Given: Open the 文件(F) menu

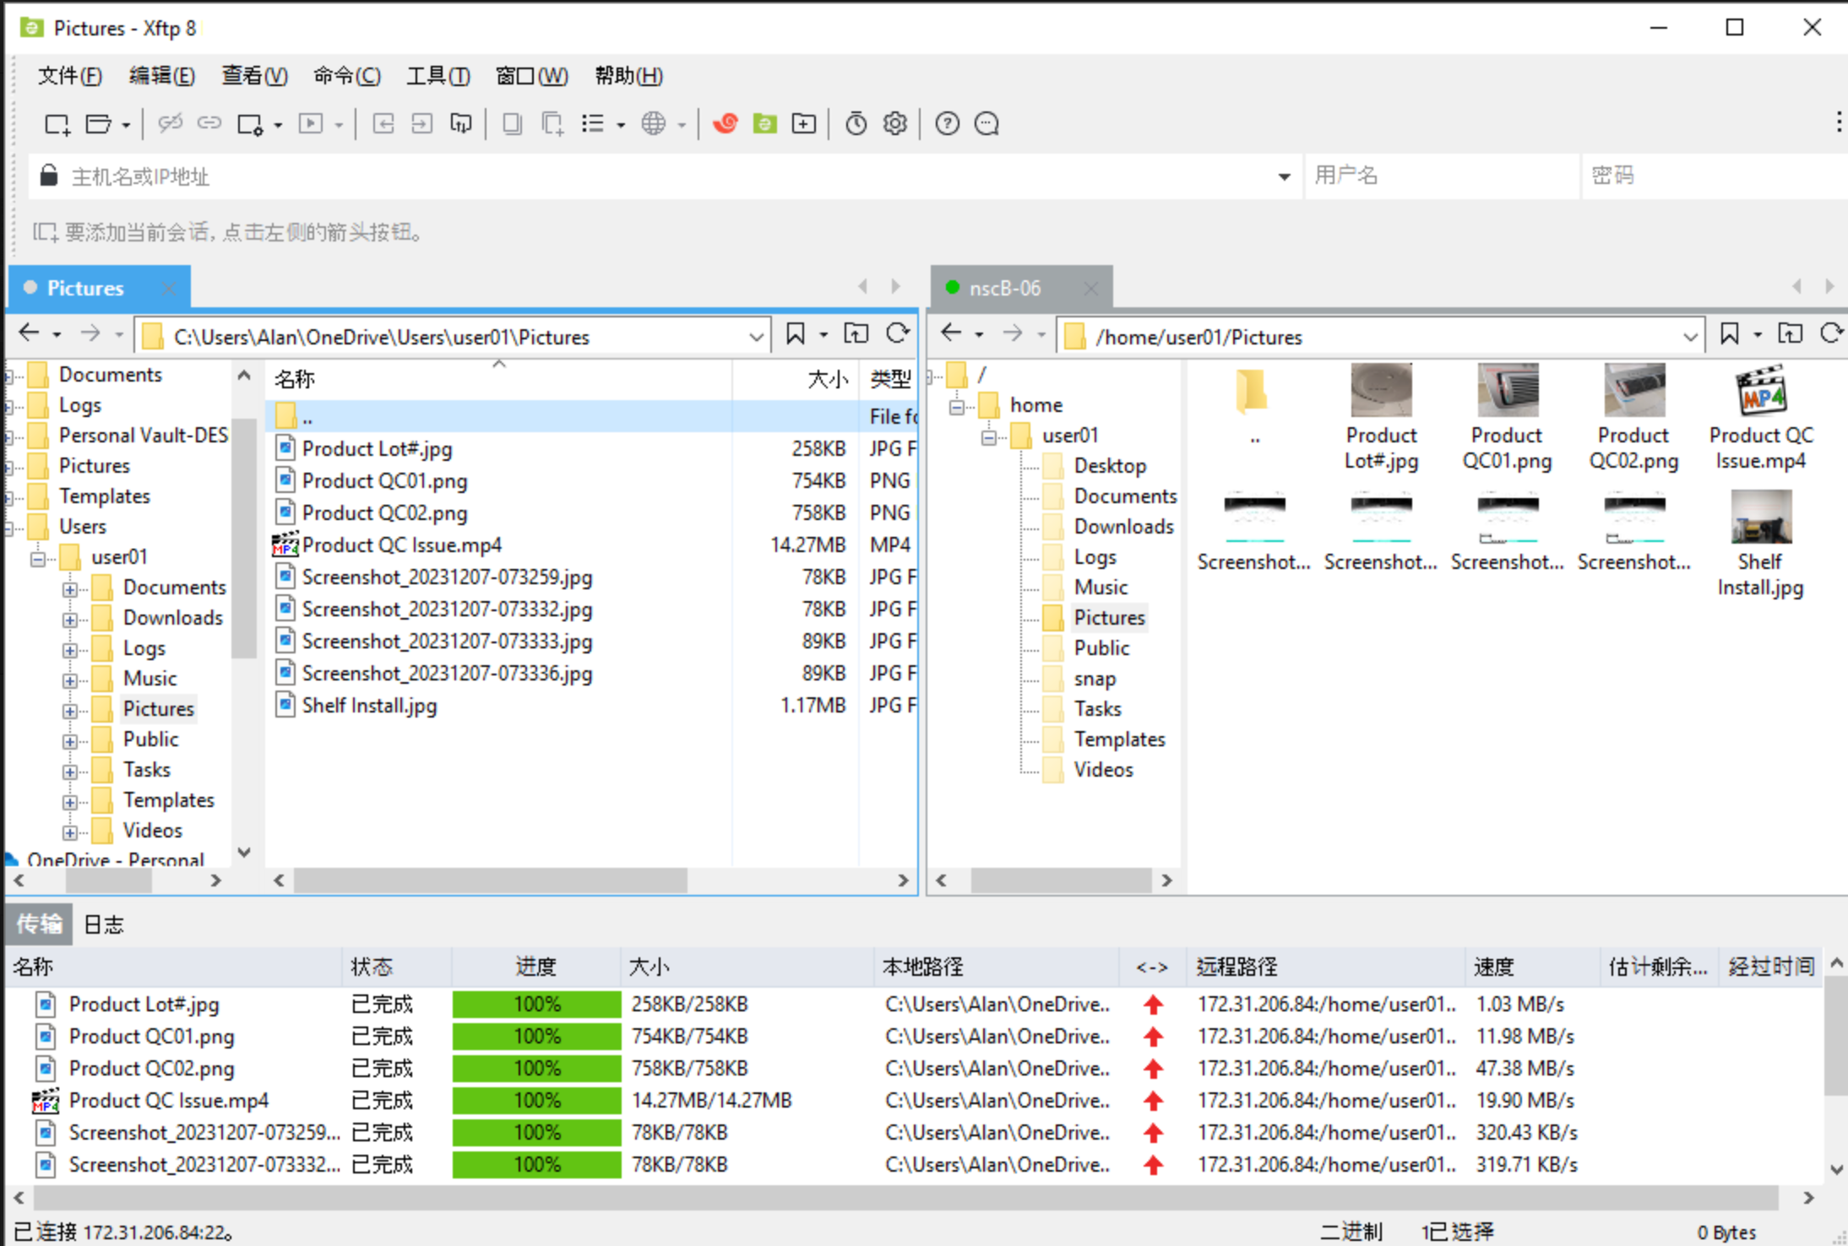Looking at the screenshot, I should tap(69, 76).
